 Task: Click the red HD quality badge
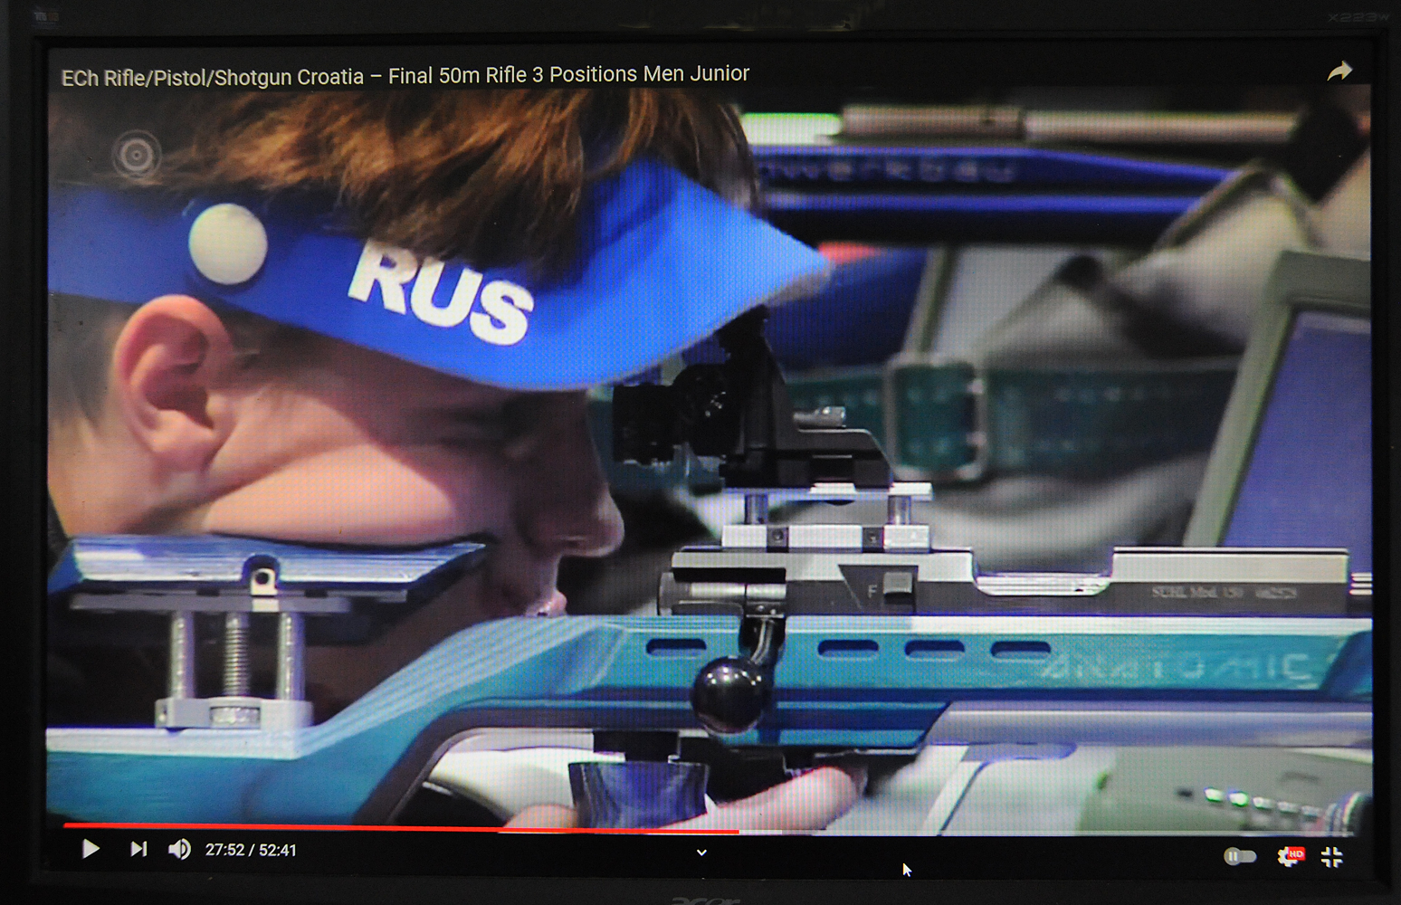pyautogui.click(x=1296, y=853)
